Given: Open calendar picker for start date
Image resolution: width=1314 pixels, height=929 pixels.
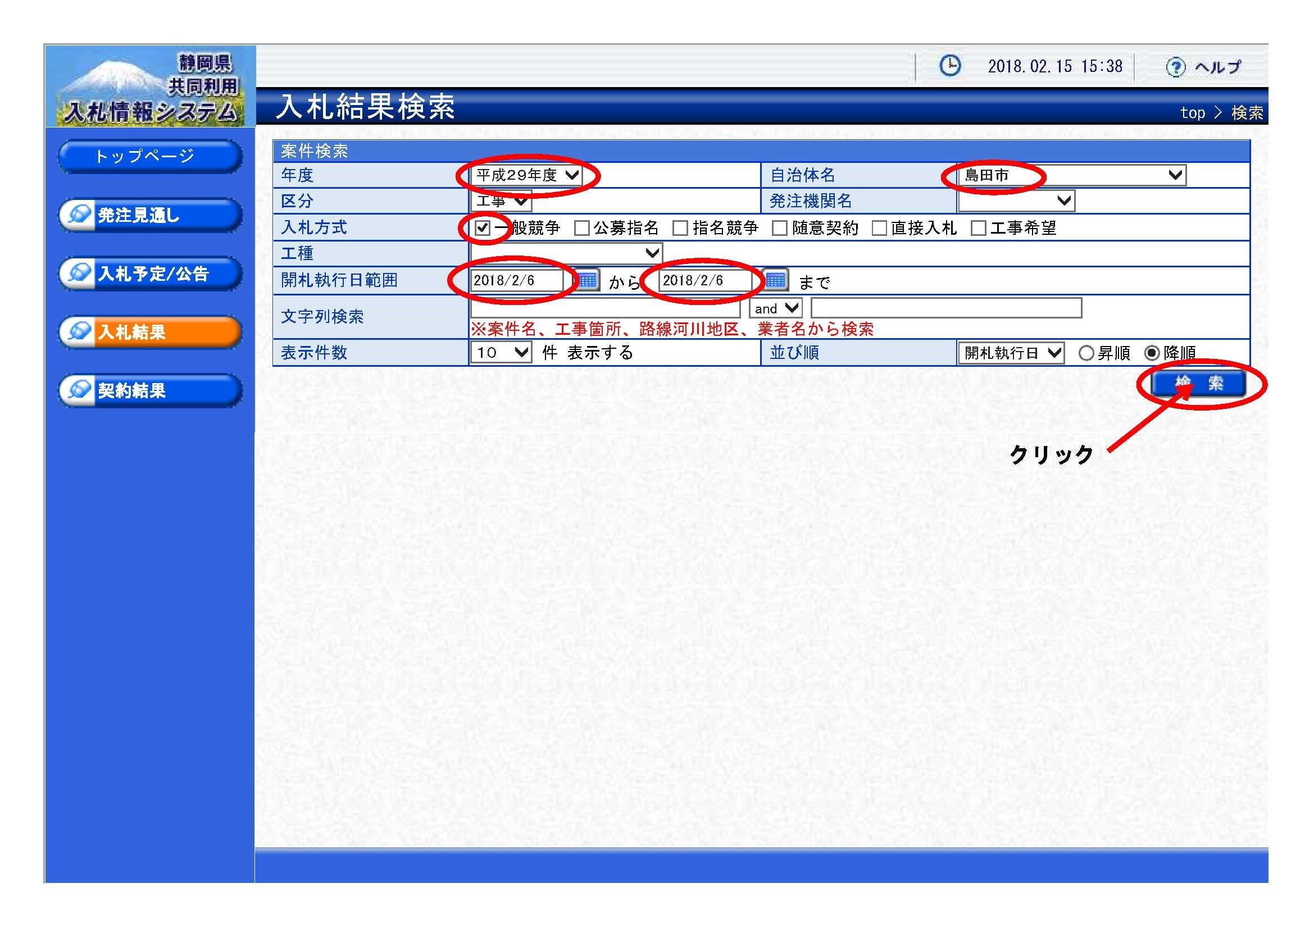Looking at the screenshot, I should 586,280.
